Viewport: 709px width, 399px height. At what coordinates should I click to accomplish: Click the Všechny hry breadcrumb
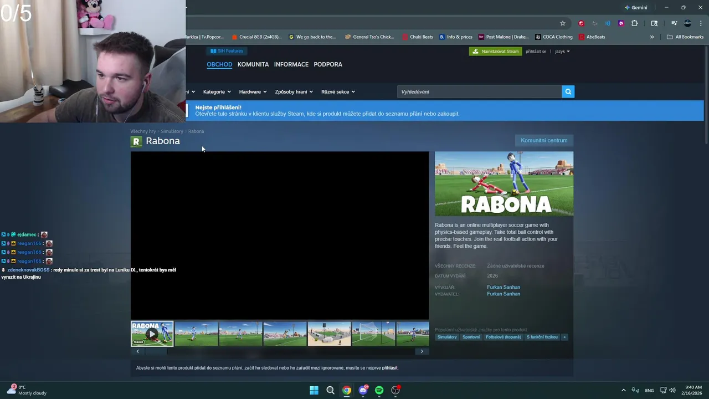coord(143,131)
